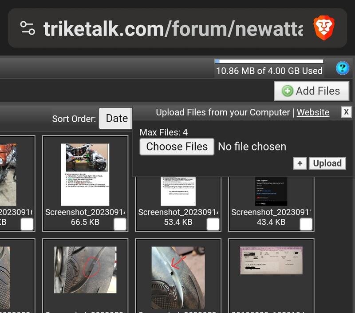
Task: Close the upload panel with X
Action: coord(346,112)
